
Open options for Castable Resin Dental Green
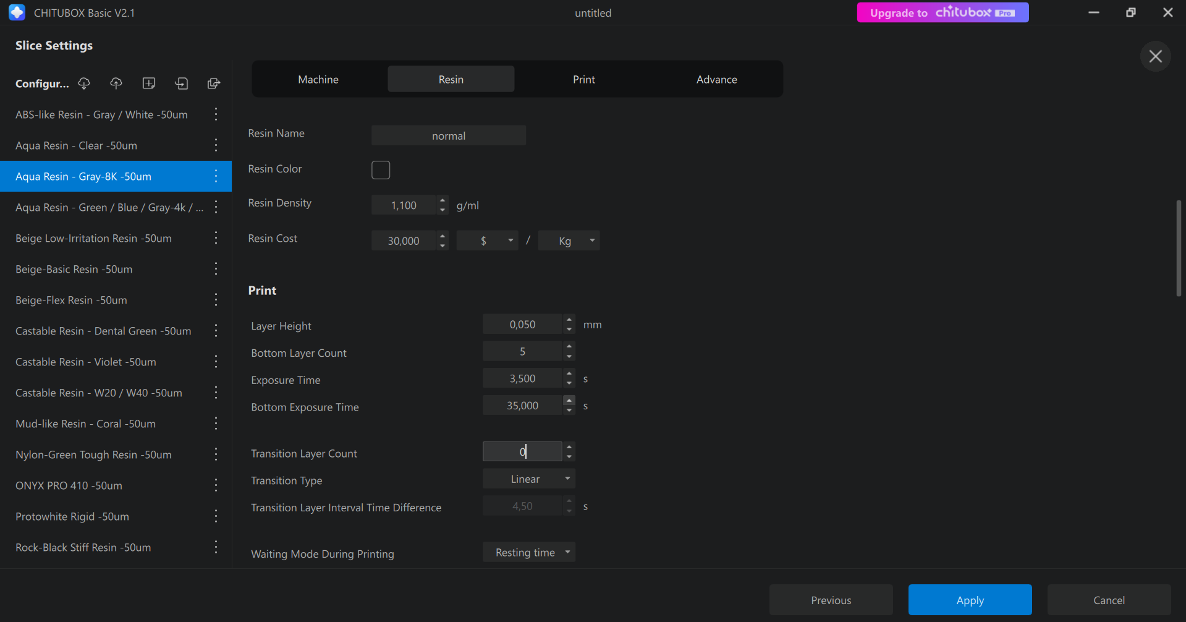(x=216, y=331)
